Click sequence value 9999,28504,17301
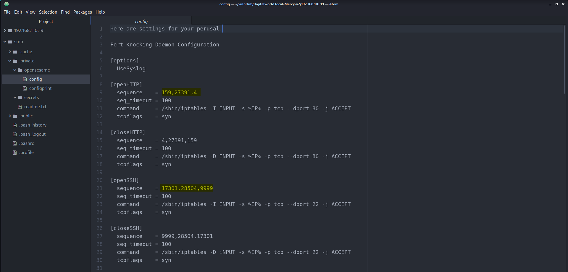Viewport: 568px width, 272px height. [187, 236]
